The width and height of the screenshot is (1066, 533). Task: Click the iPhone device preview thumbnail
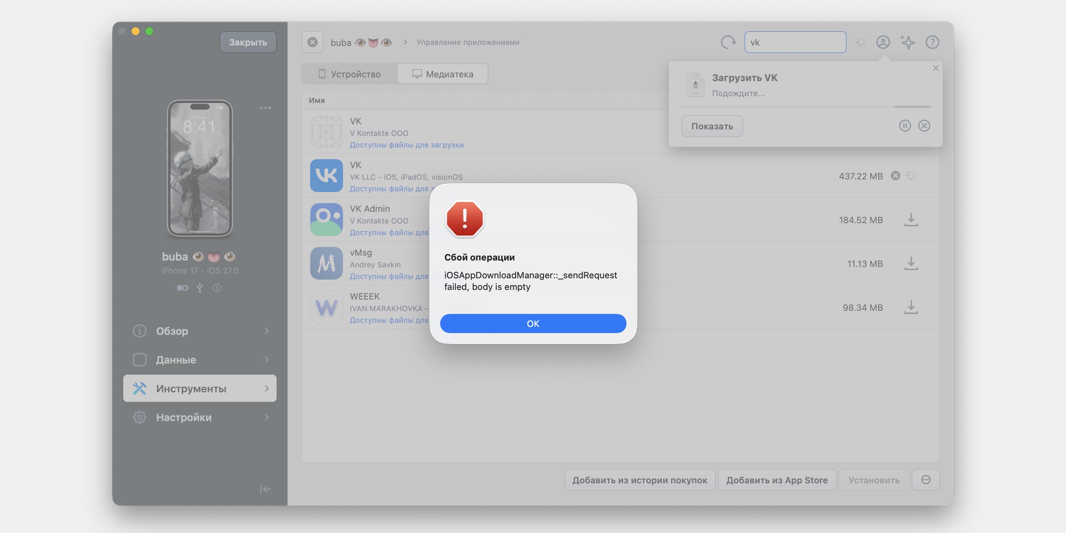pyautogui.click(x=200, y=168)
